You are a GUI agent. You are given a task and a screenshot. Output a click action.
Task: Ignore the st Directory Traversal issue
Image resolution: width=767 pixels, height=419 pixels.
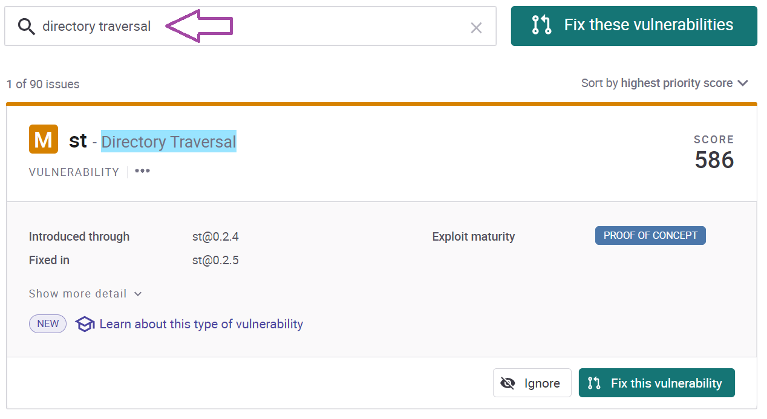532,383
